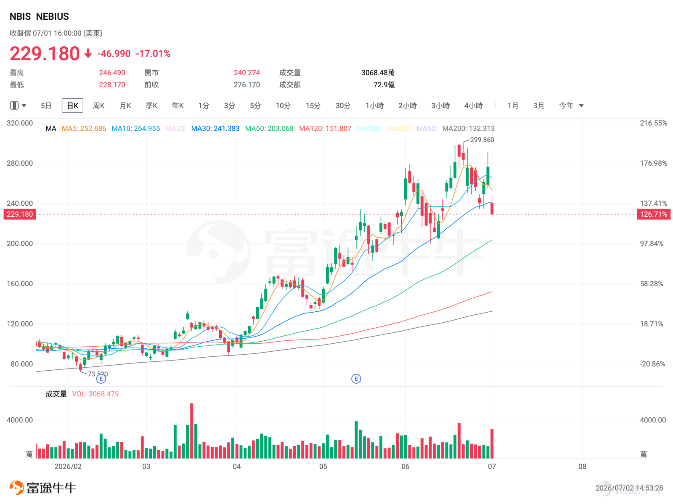Click the 3月 range button

coord(538,106)
